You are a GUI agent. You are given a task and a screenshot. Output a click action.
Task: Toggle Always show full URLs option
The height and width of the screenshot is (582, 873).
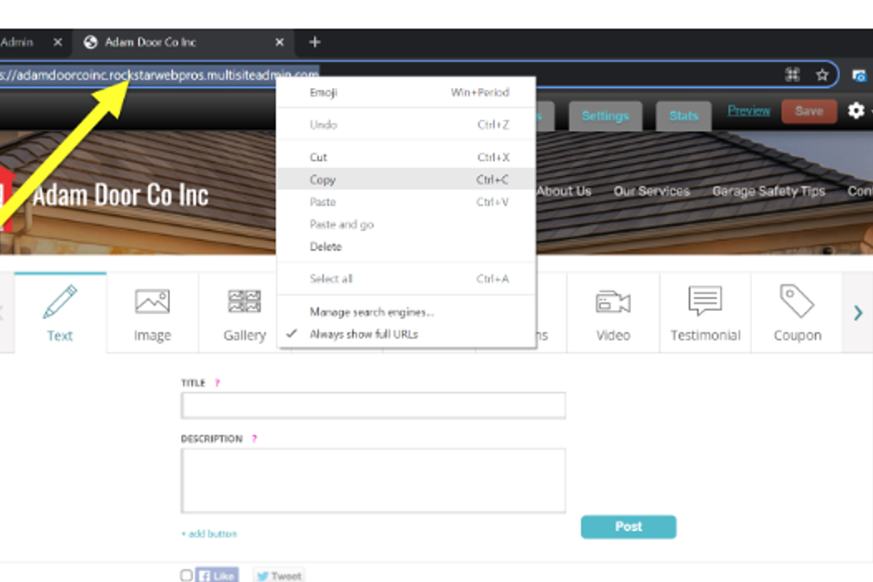tap(406, 334)
